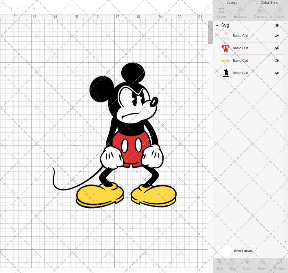Select the white gloves layer thumbnail
The image size is (288, 273).
pos(226,36)
